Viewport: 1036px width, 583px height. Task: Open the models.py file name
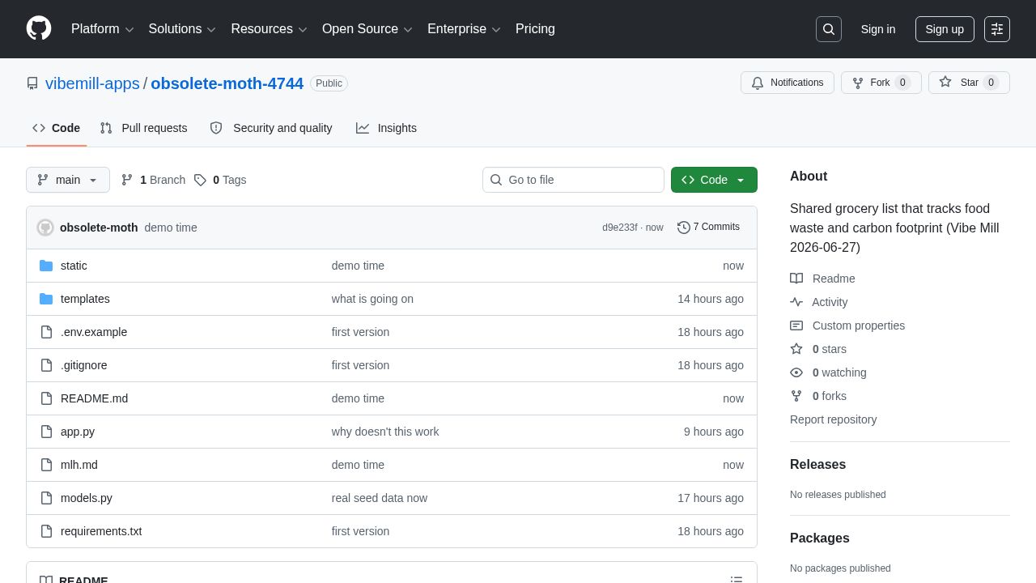coord(87,498)
